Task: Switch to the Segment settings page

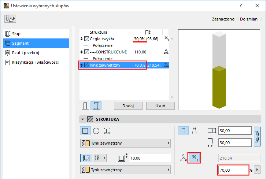Action: [x=36, y=43]
